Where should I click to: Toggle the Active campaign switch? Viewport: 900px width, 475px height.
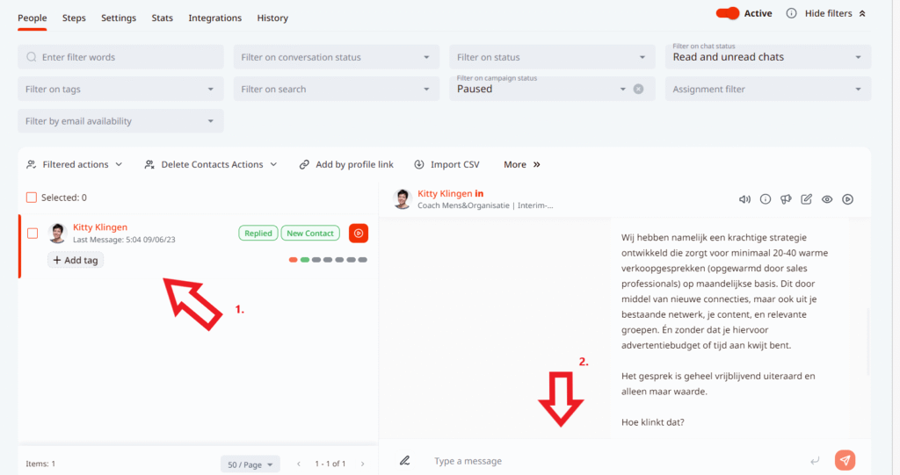click(x=728, y=13)
